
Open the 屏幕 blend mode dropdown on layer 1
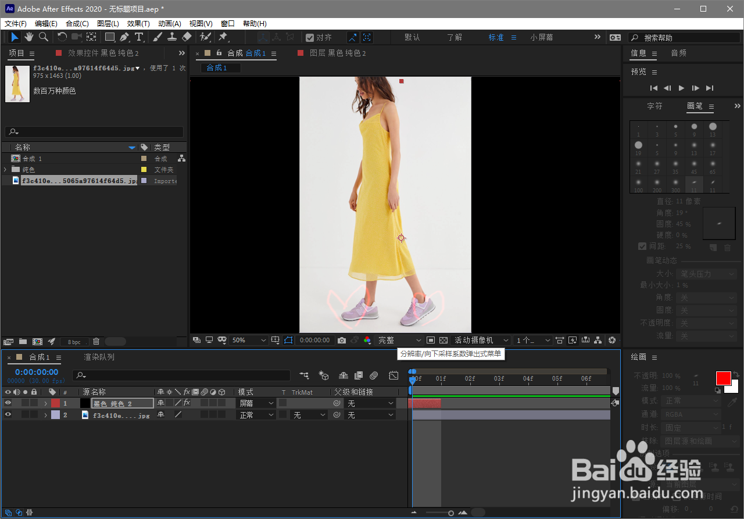[256, 403]
